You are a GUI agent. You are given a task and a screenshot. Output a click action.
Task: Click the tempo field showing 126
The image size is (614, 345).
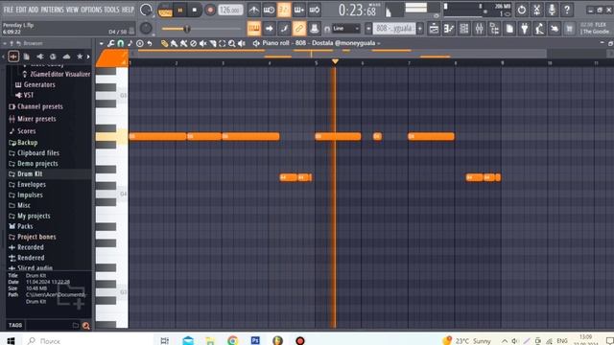(x=230, y=11)
